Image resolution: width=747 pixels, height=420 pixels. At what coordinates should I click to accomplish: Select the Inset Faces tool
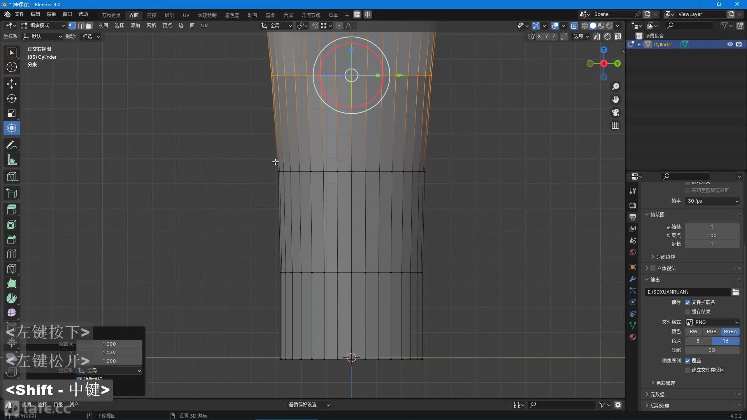point(12,224)
